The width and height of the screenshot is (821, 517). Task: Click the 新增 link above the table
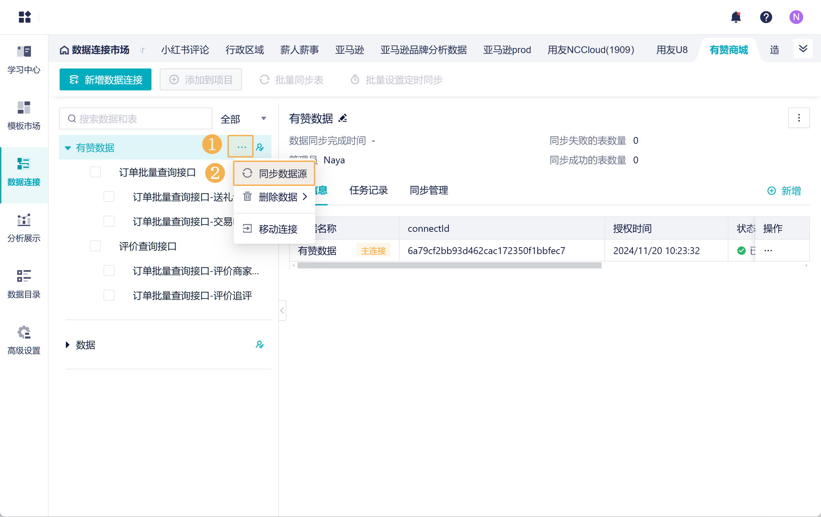784,191
